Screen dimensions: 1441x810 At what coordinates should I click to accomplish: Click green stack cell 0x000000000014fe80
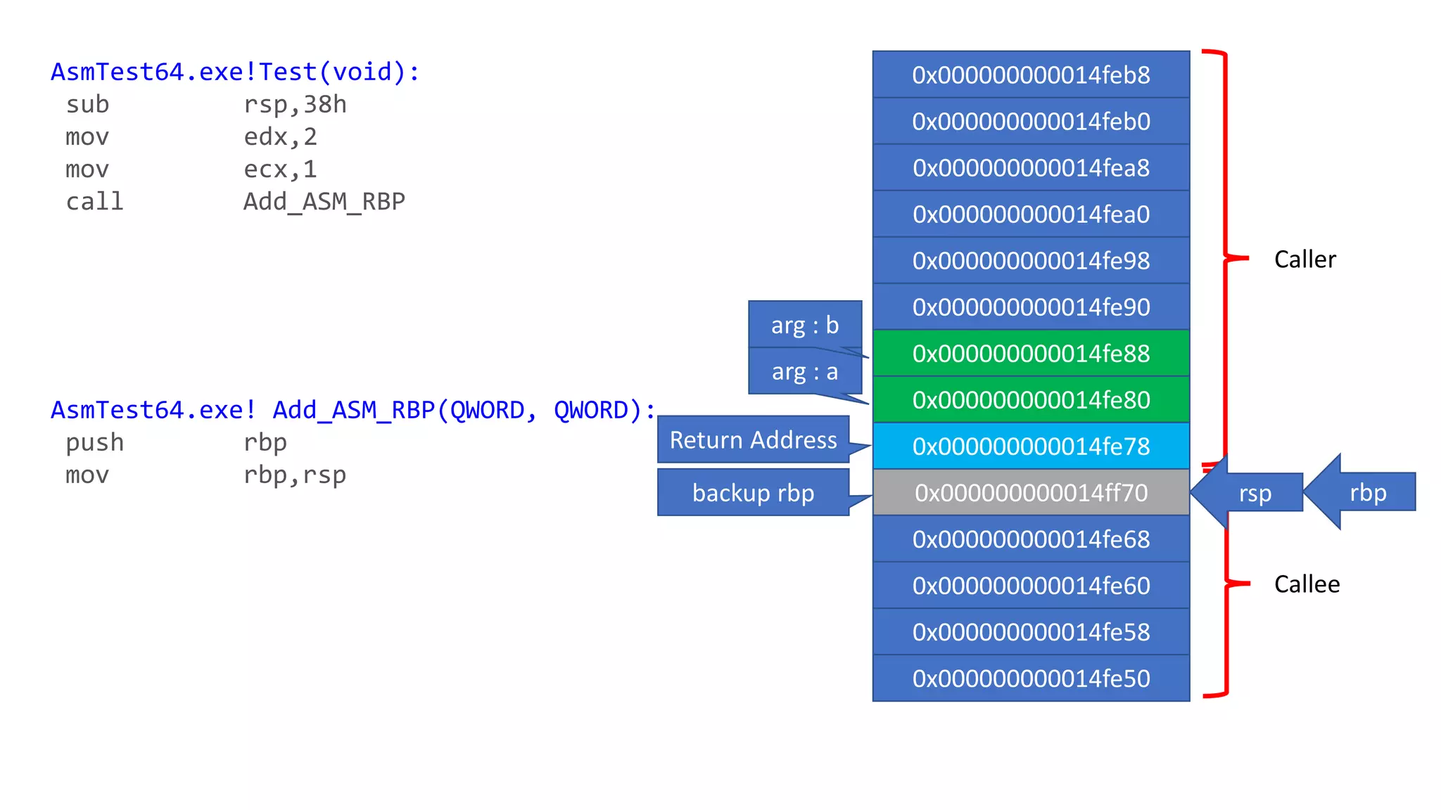coord(1031,400)
